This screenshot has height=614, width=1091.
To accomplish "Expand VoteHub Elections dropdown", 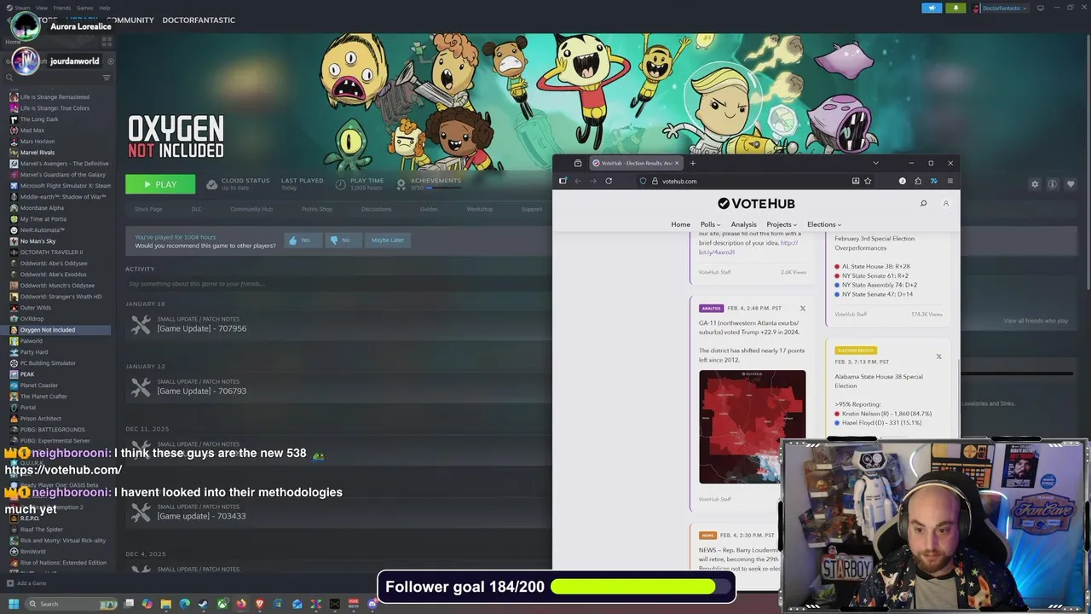I will point(824,224).
